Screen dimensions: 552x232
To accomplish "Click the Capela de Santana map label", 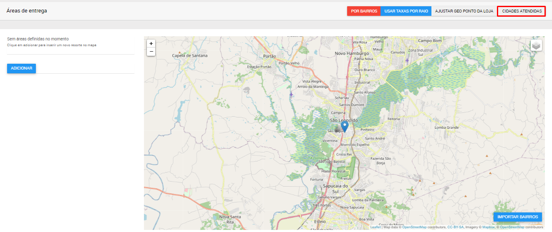I will [x=190, y=55].
